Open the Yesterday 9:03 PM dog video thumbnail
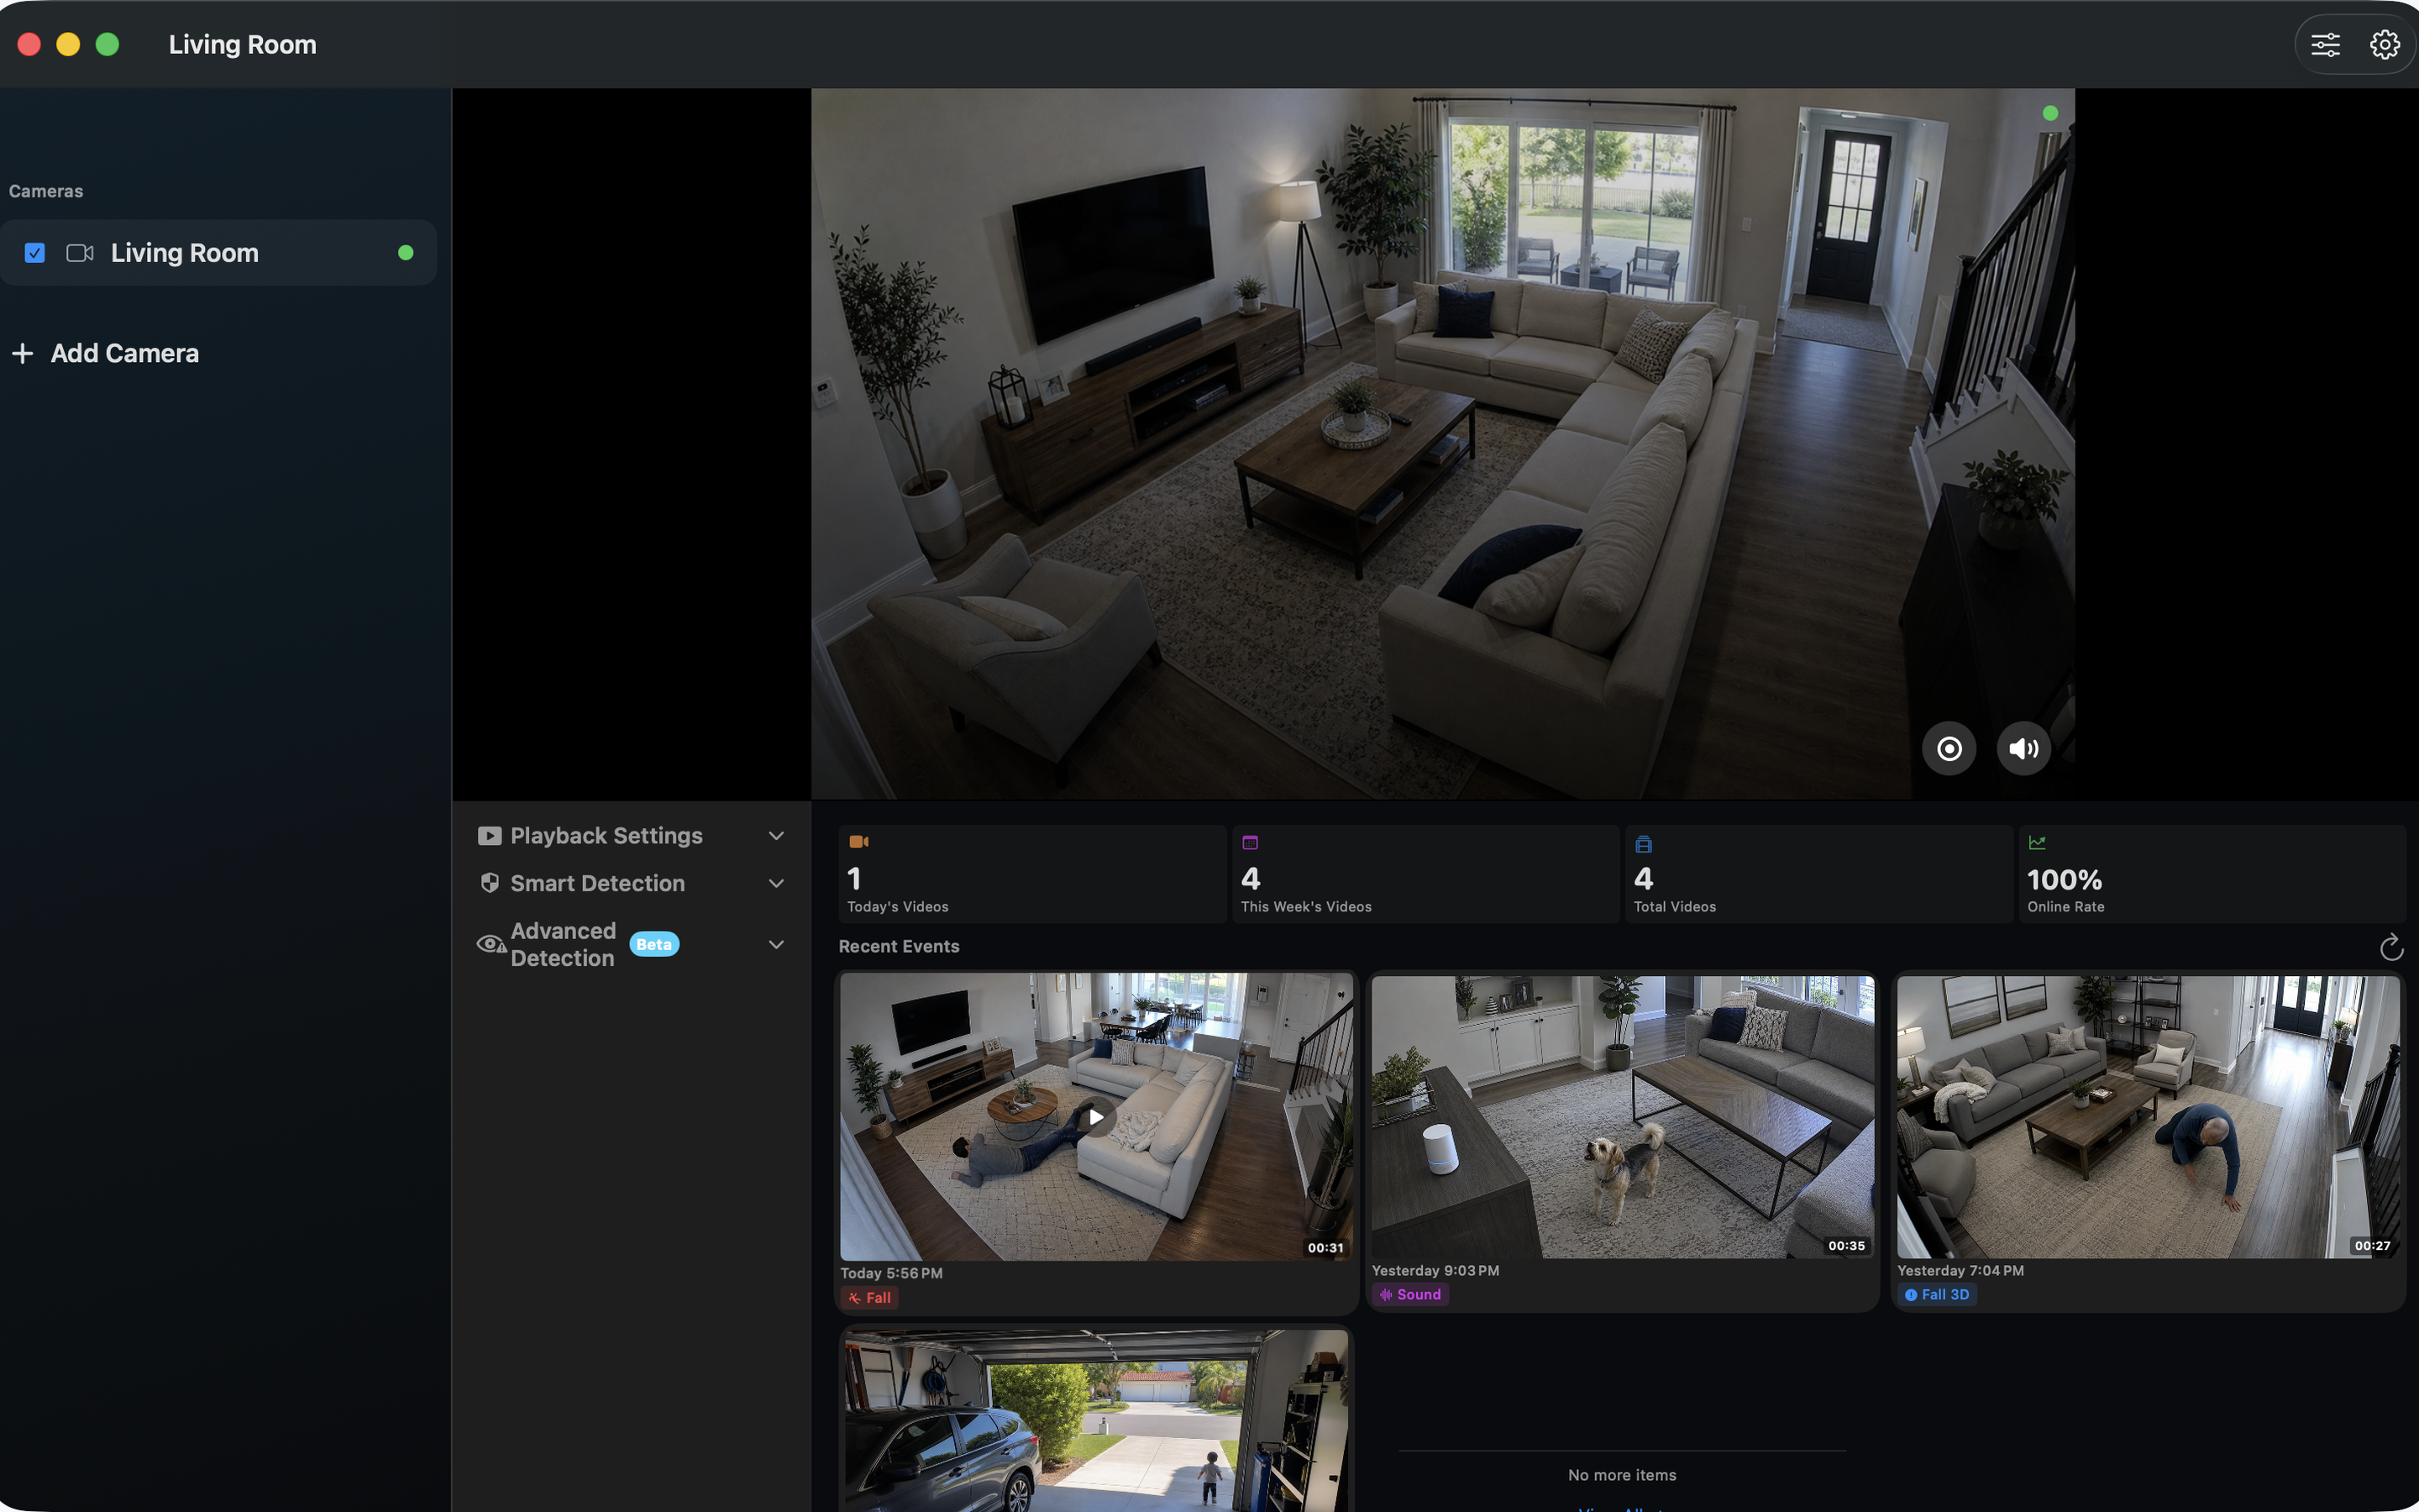 click(1623, 1117)
